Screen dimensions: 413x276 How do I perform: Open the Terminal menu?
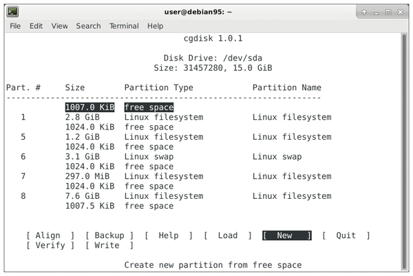pyautogui.click(x=124, y=26)
